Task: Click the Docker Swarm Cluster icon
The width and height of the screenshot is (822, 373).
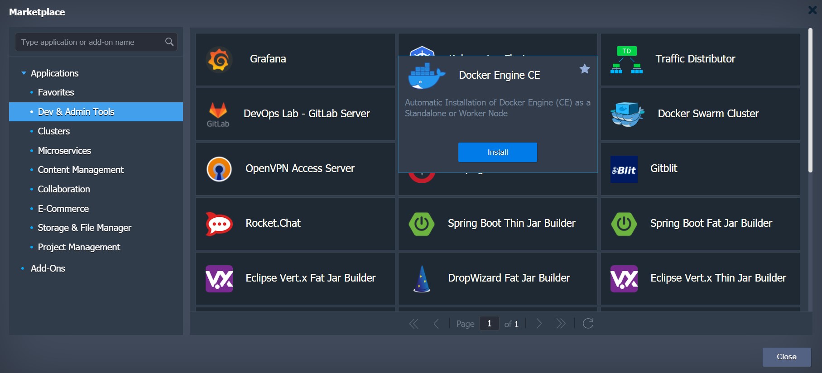Action: [x=627, y=114]
